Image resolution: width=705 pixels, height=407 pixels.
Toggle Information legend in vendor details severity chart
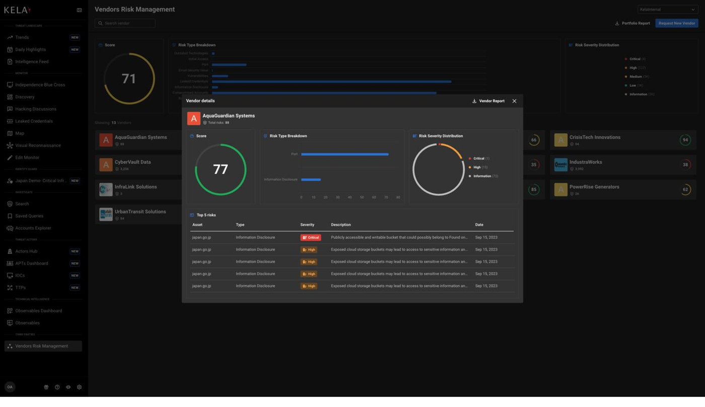pyautogui.click(x=483, y=176)
